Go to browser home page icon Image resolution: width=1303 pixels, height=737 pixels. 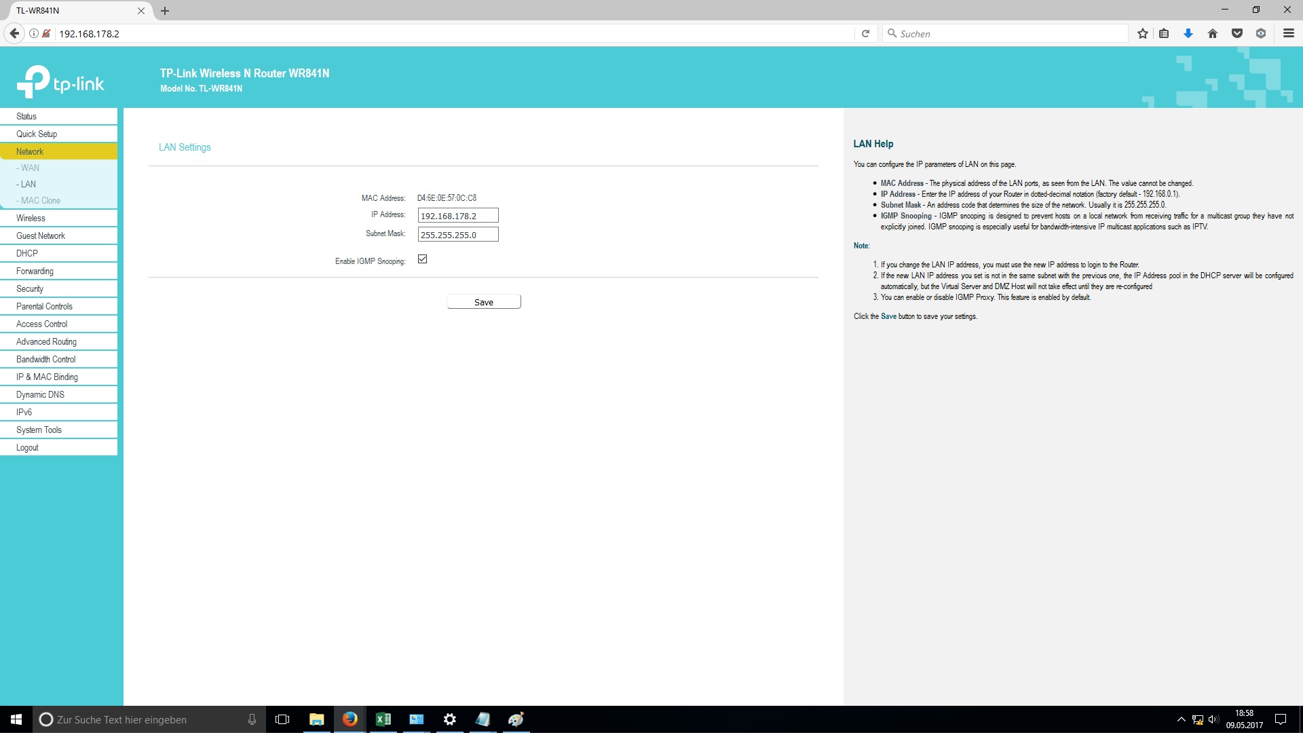pyautogui.click(x=1213, y=33)
